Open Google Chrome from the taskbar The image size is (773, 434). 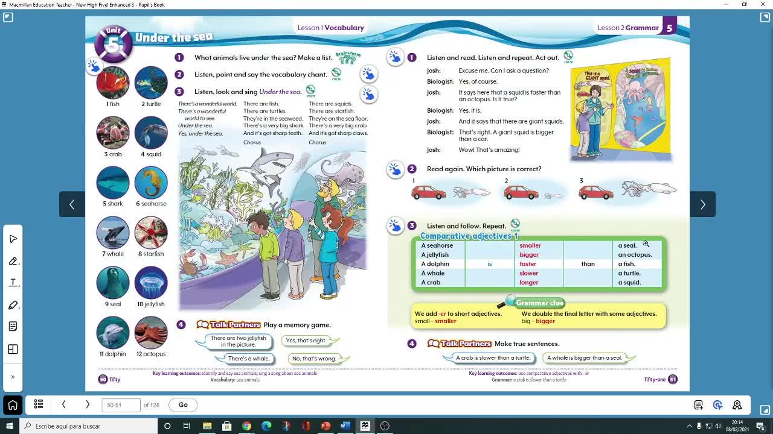pyautogui.click(x=246, y=426)
